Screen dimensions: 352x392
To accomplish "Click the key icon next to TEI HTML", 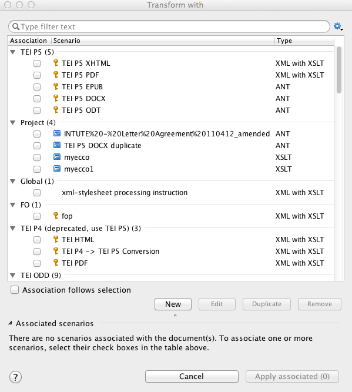I will click(56, 239).
